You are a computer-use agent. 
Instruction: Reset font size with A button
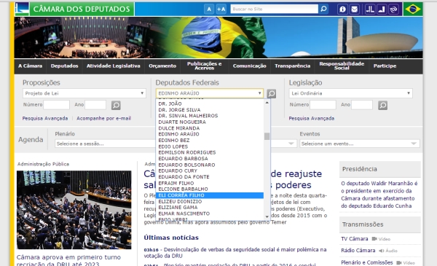(209, 9)
